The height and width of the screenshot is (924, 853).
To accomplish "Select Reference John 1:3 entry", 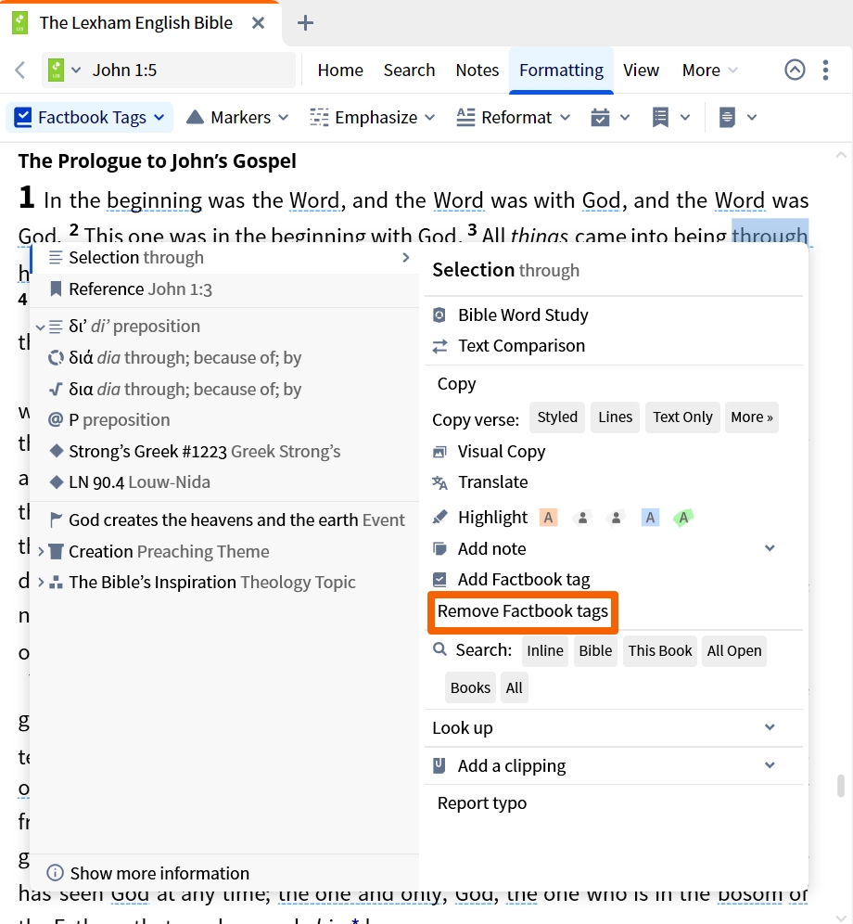I will click(x=224, y=289).
